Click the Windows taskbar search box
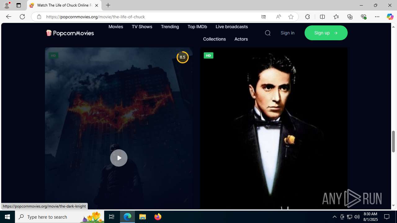 pyautogui.click(x=60, y=217)
